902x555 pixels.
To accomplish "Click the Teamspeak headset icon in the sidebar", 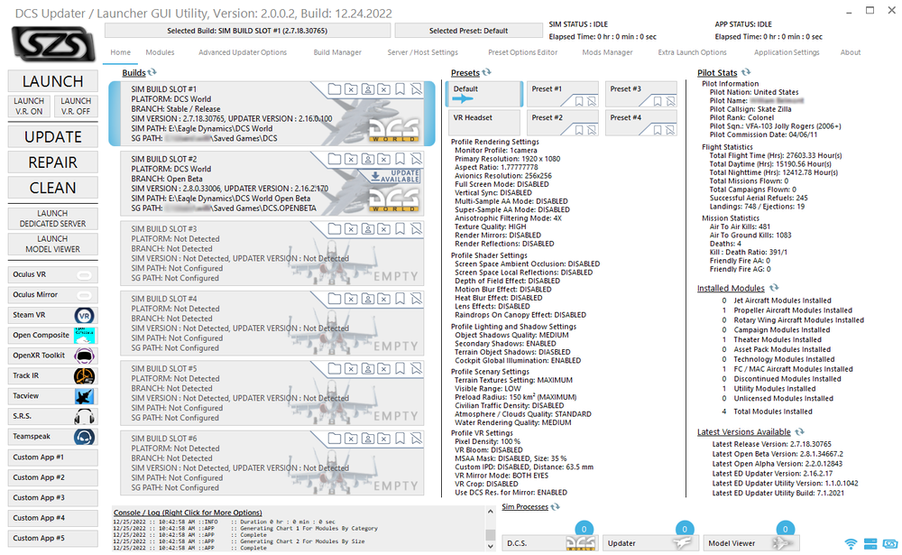I will (83, 437).
